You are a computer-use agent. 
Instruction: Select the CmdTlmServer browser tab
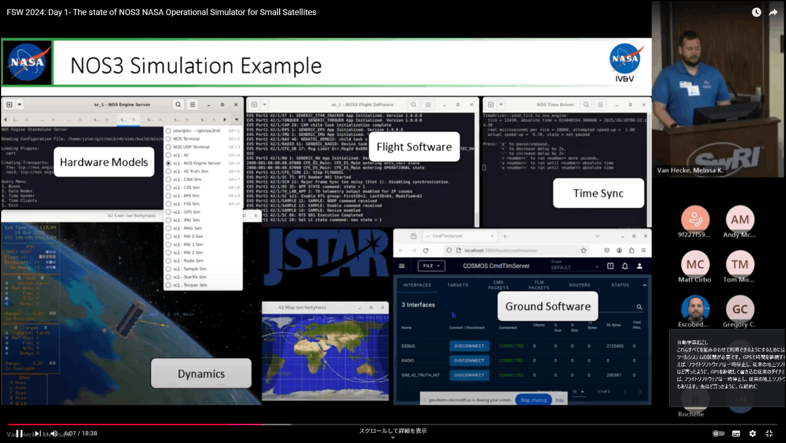(x=459, y=236)
